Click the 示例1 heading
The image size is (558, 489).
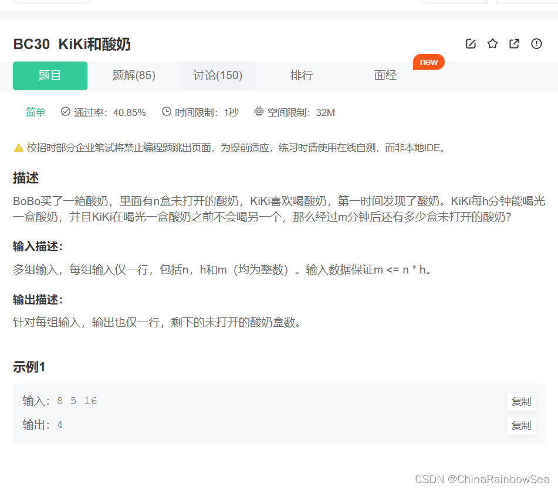pyautogui.click(x=29, y=367)
